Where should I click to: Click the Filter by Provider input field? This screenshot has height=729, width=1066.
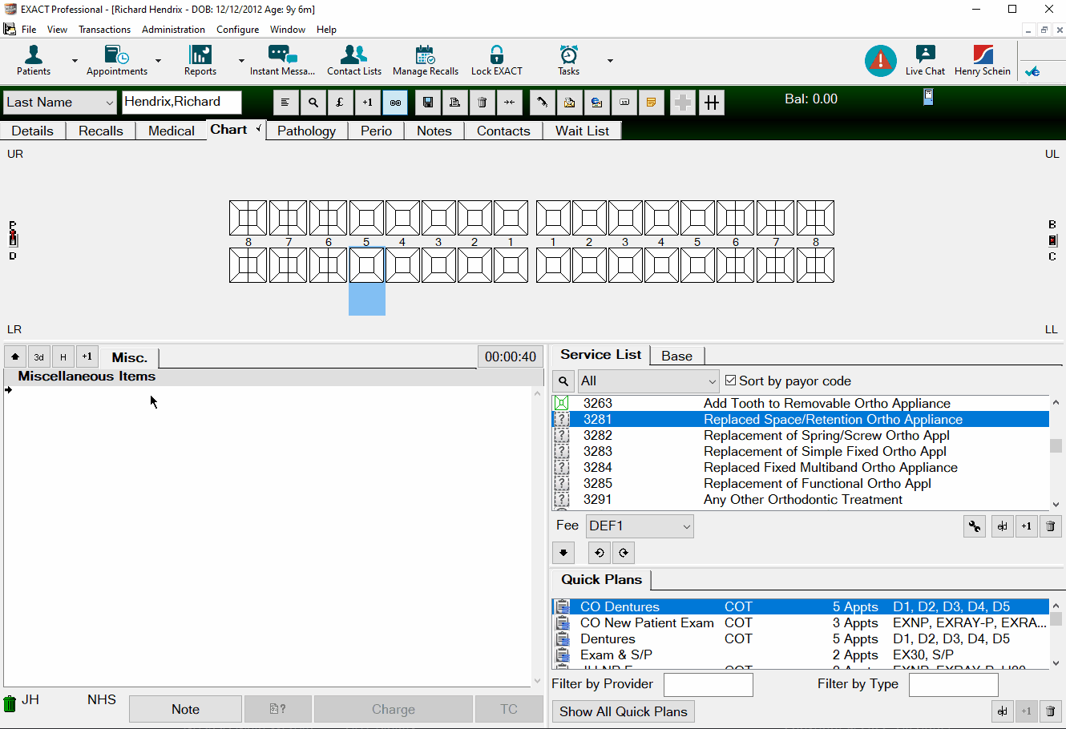click(x=709, y=685)
